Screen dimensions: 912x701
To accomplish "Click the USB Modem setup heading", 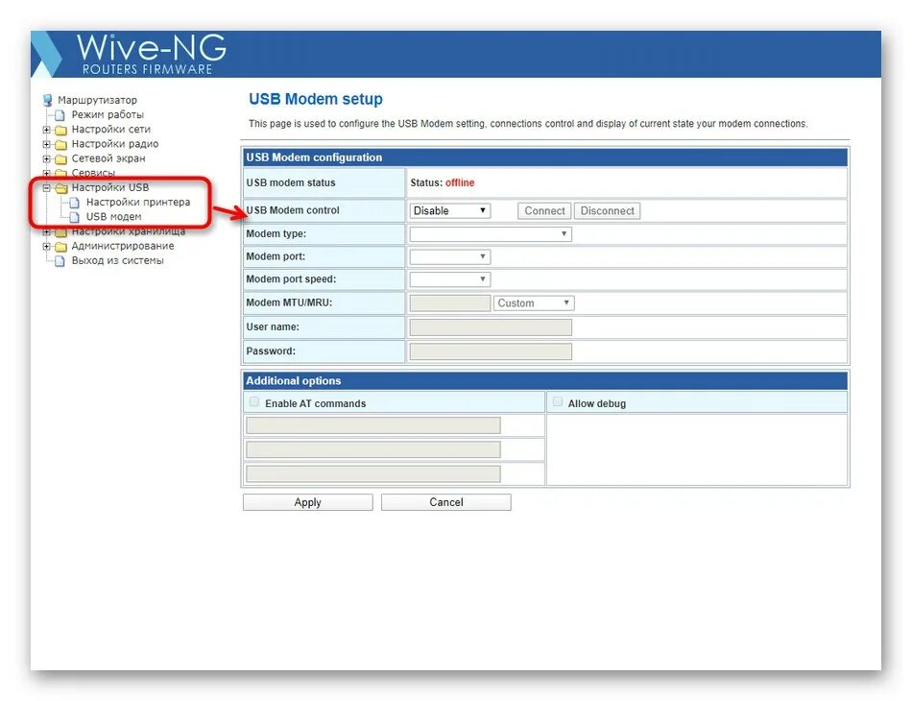I will tap(316, 99).
